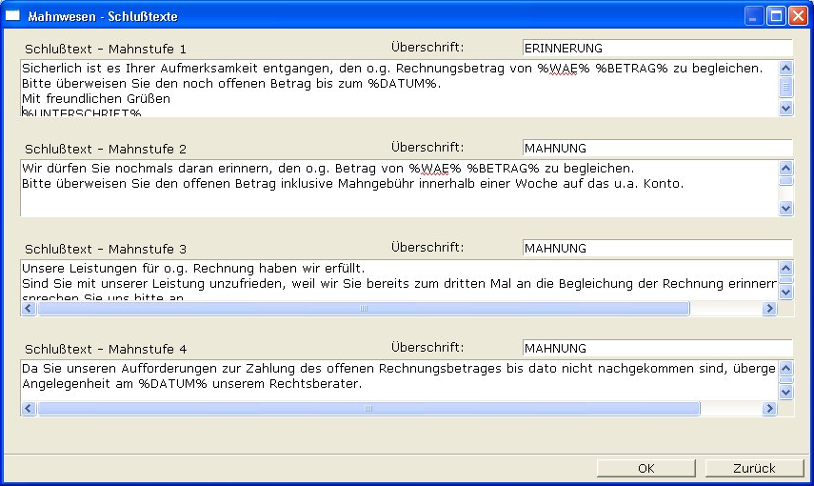
Task: Click right scroll arrow under Mahnstufe 3 text
Action: pyautogui.click(x=770, y=309)
